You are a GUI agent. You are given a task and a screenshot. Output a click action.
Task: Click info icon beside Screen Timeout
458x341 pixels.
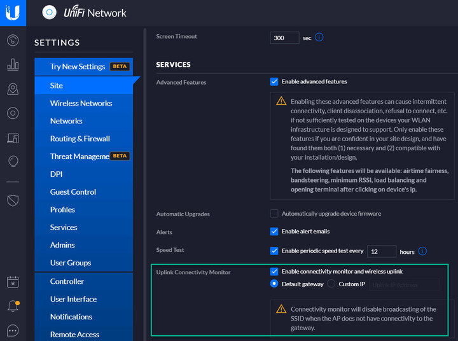[319, 38]
